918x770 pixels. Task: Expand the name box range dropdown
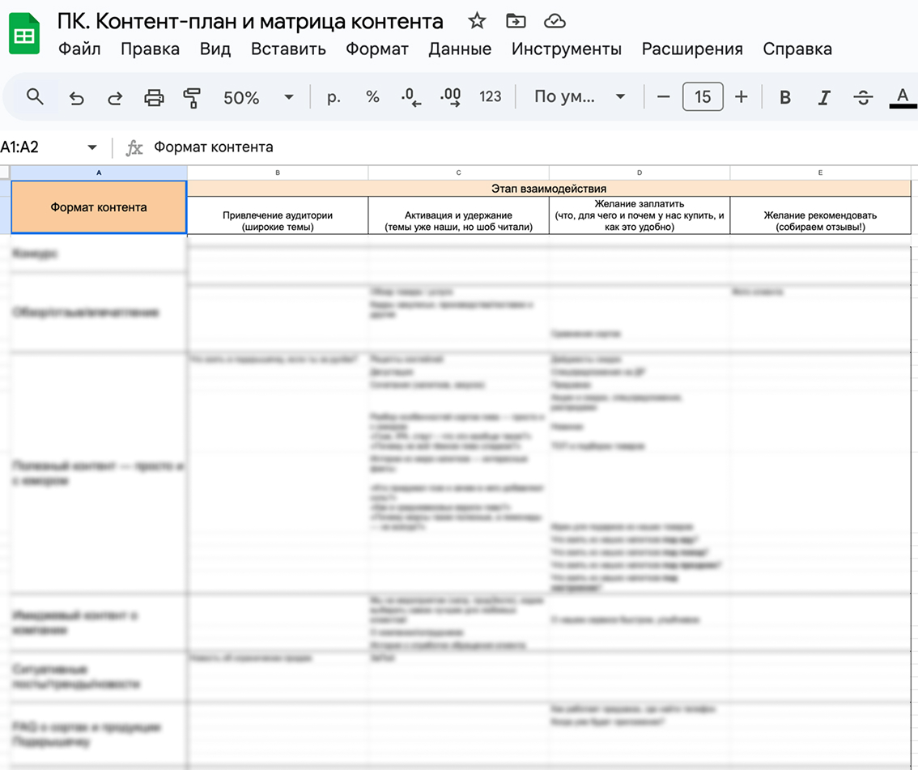click(x=92, y=147)
